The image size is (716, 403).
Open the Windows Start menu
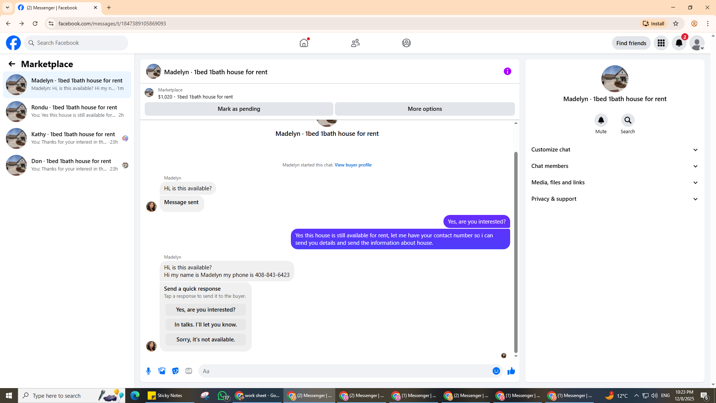point(9,396)
